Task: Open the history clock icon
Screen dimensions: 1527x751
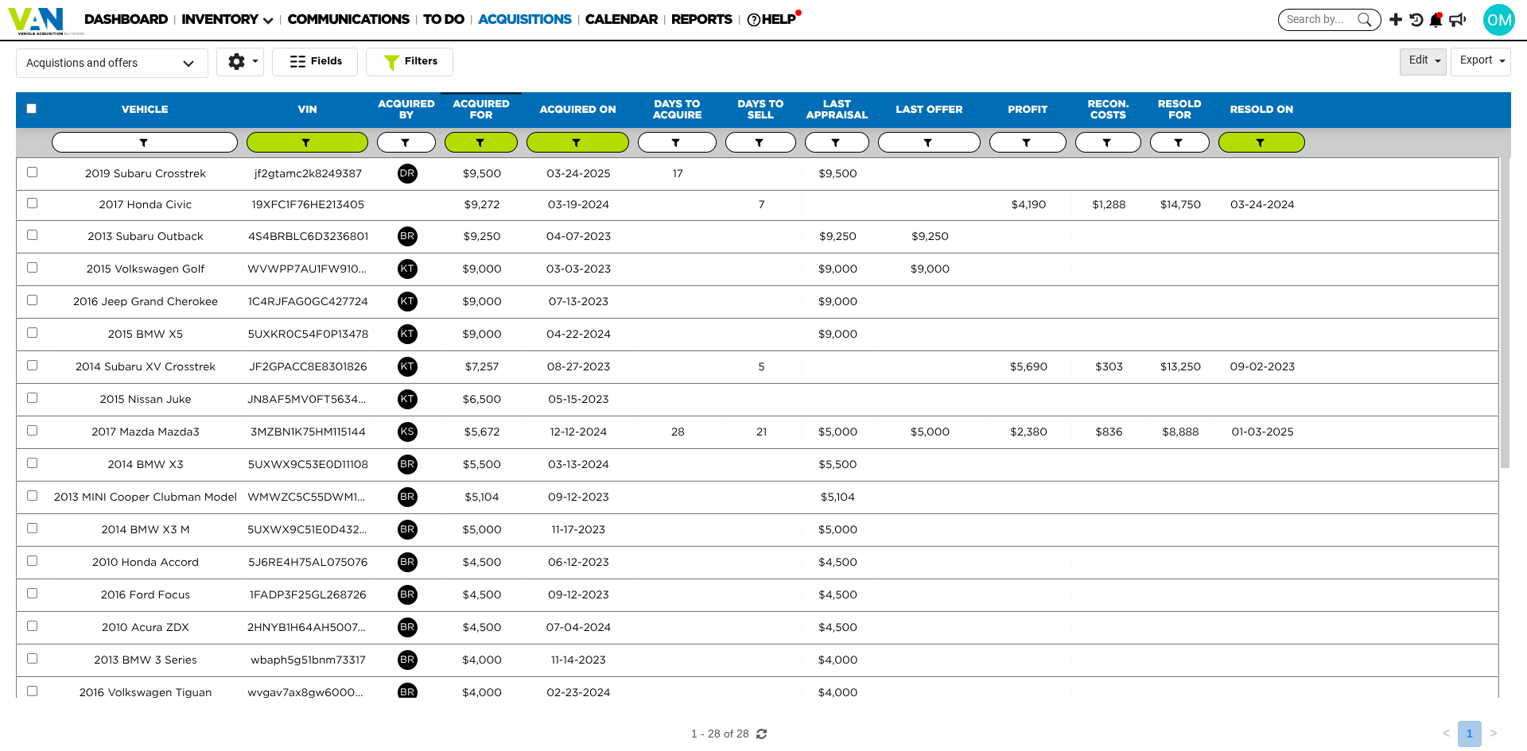Action: 1416,20
